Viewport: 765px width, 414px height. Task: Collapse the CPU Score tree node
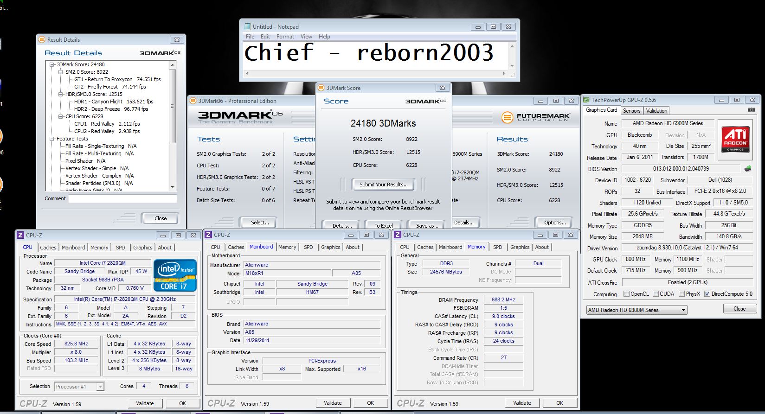tap(60, 116)
